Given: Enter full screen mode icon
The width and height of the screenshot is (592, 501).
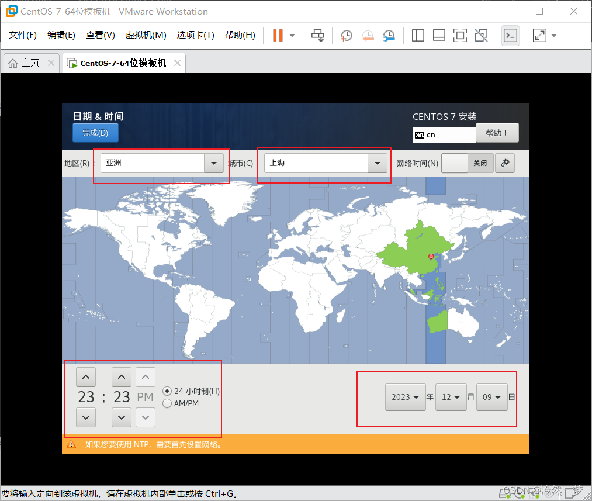Looking at the screenshot, I should (x=460, y=36).
